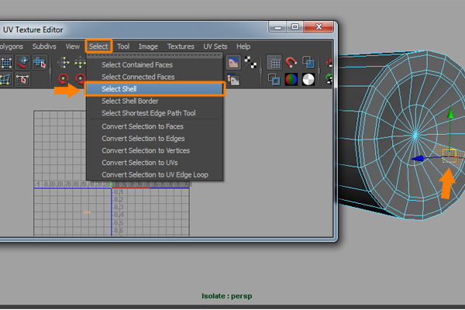This screenshot has height=310, width=465.
Task: Click the red circular icon below flip tool
Action: click(64, 79)
